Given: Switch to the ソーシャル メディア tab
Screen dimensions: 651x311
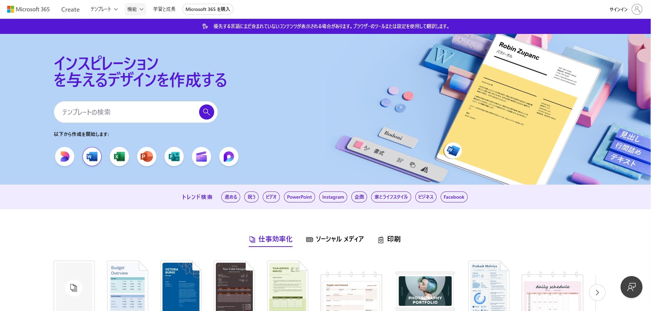Looking at the screenshot, I should (x=335, y=239).
